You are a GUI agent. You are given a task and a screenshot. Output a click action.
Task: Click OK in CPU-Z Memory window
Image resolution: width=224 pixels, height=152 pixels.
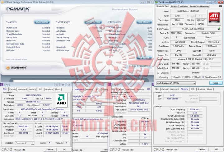217,149
